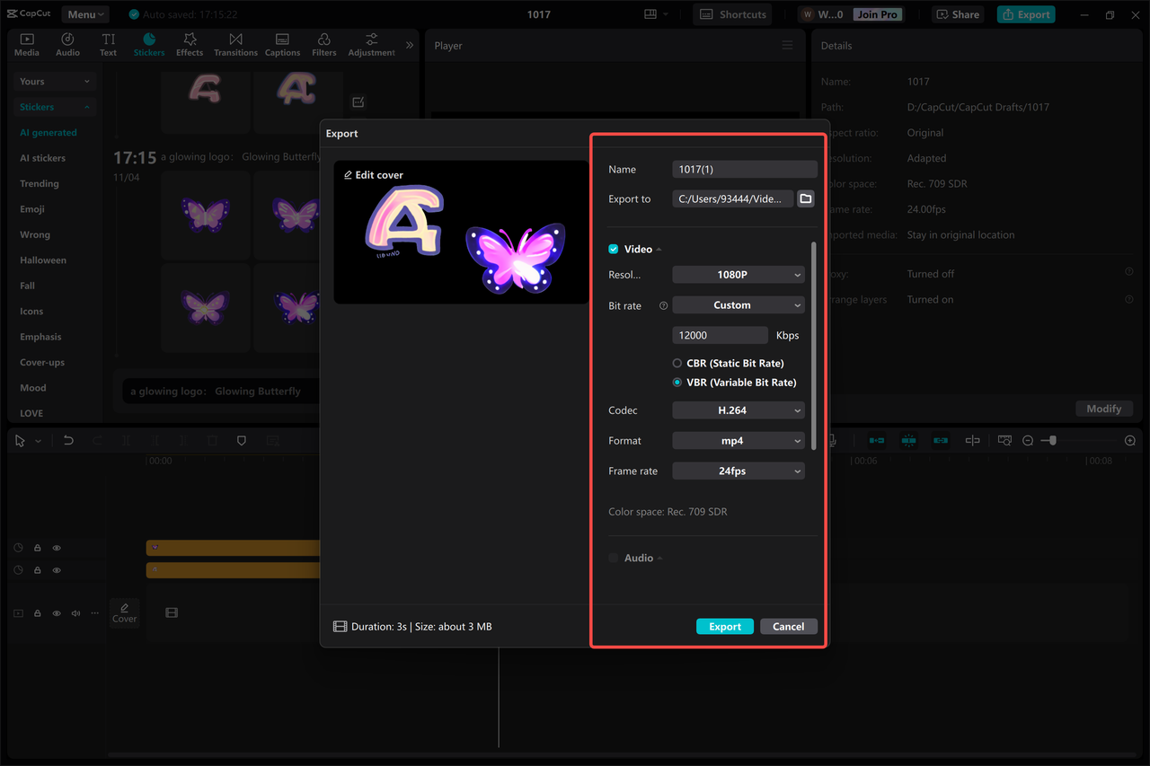Click the Shortcuts button in title bar

pos(734,14)
